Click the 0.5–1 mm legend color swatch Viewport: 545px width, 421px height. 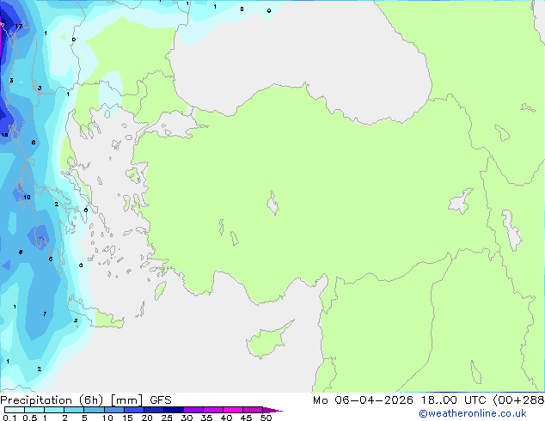(34, 410)
